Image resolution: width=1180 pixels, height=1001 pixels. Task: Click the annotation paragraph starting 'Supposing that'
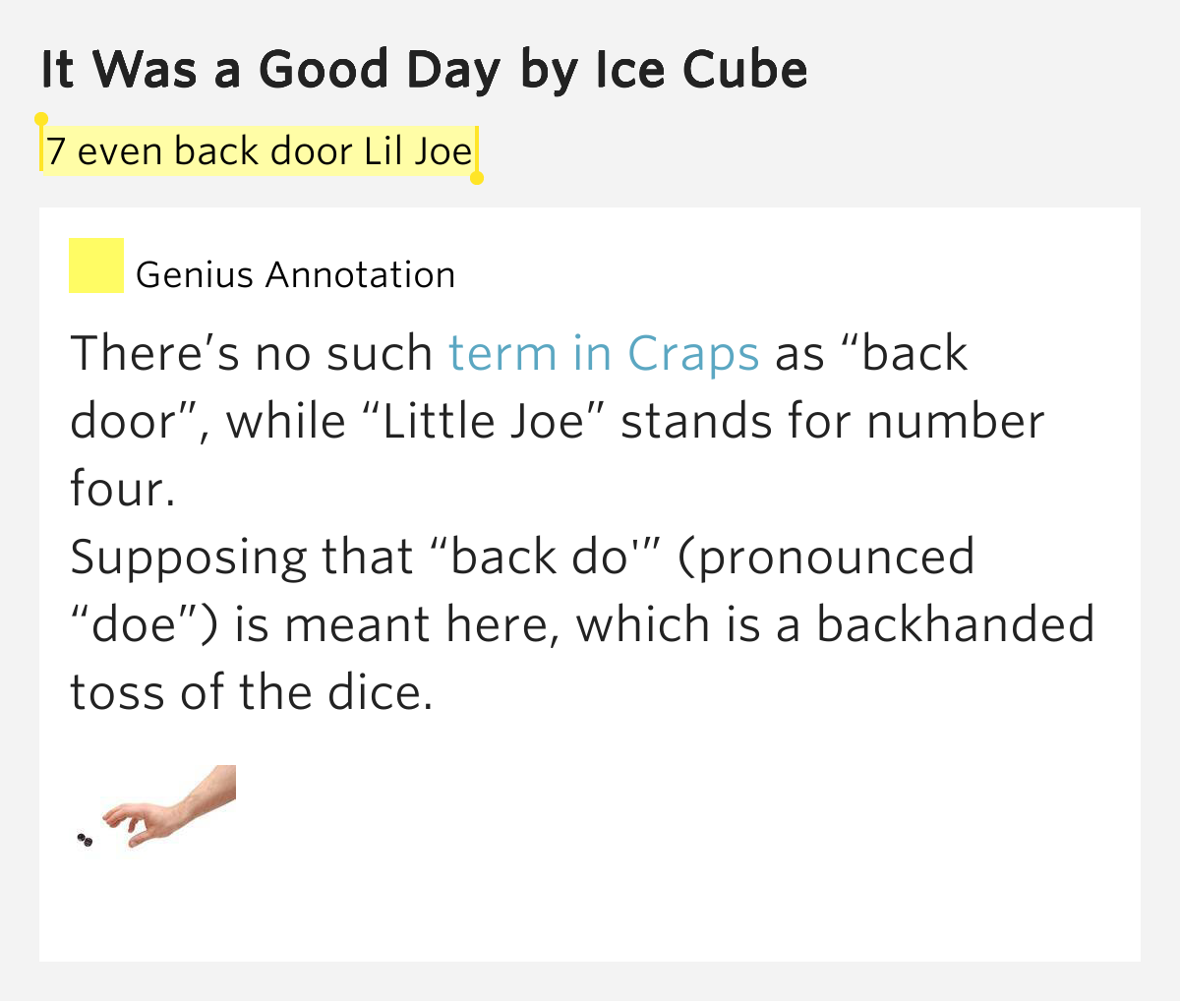click(x=582, y=624)
